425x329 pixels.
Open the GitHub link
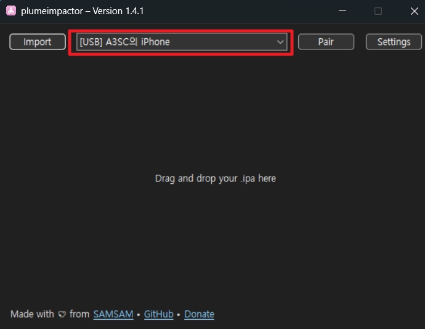point(158,314)
